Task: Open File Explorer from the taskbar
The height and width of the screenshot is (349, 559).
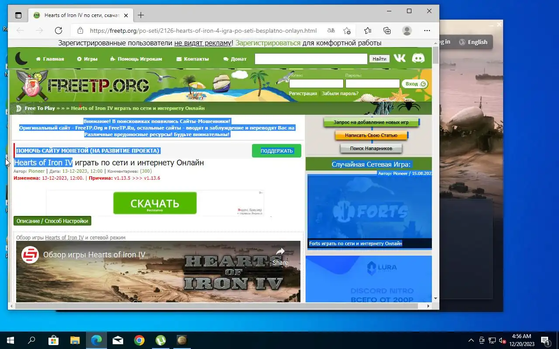Action: 75,340
